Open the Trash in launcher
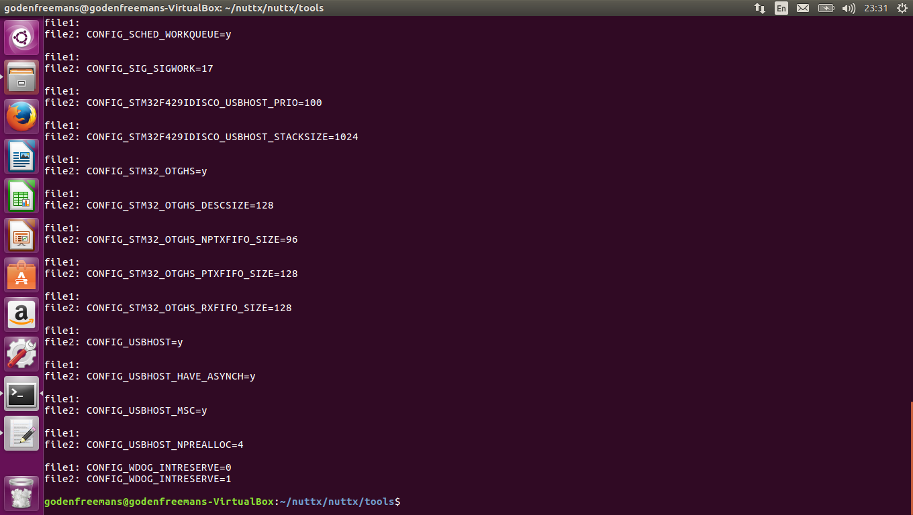This screenshot has height=515, width=913. pos(21,493)
